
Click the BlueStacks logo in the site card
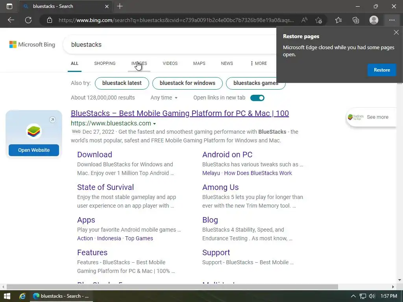point(34,131)
